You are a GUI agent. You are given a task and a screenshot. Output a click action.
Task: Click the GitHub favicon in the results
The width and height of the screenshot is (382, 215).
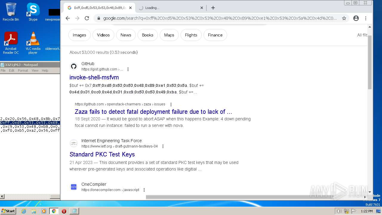[x=74, y=66]
